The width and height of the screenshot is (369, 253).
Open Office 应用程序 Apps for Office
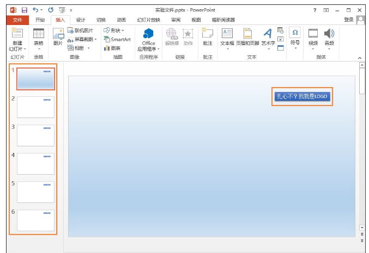point(148,40)
